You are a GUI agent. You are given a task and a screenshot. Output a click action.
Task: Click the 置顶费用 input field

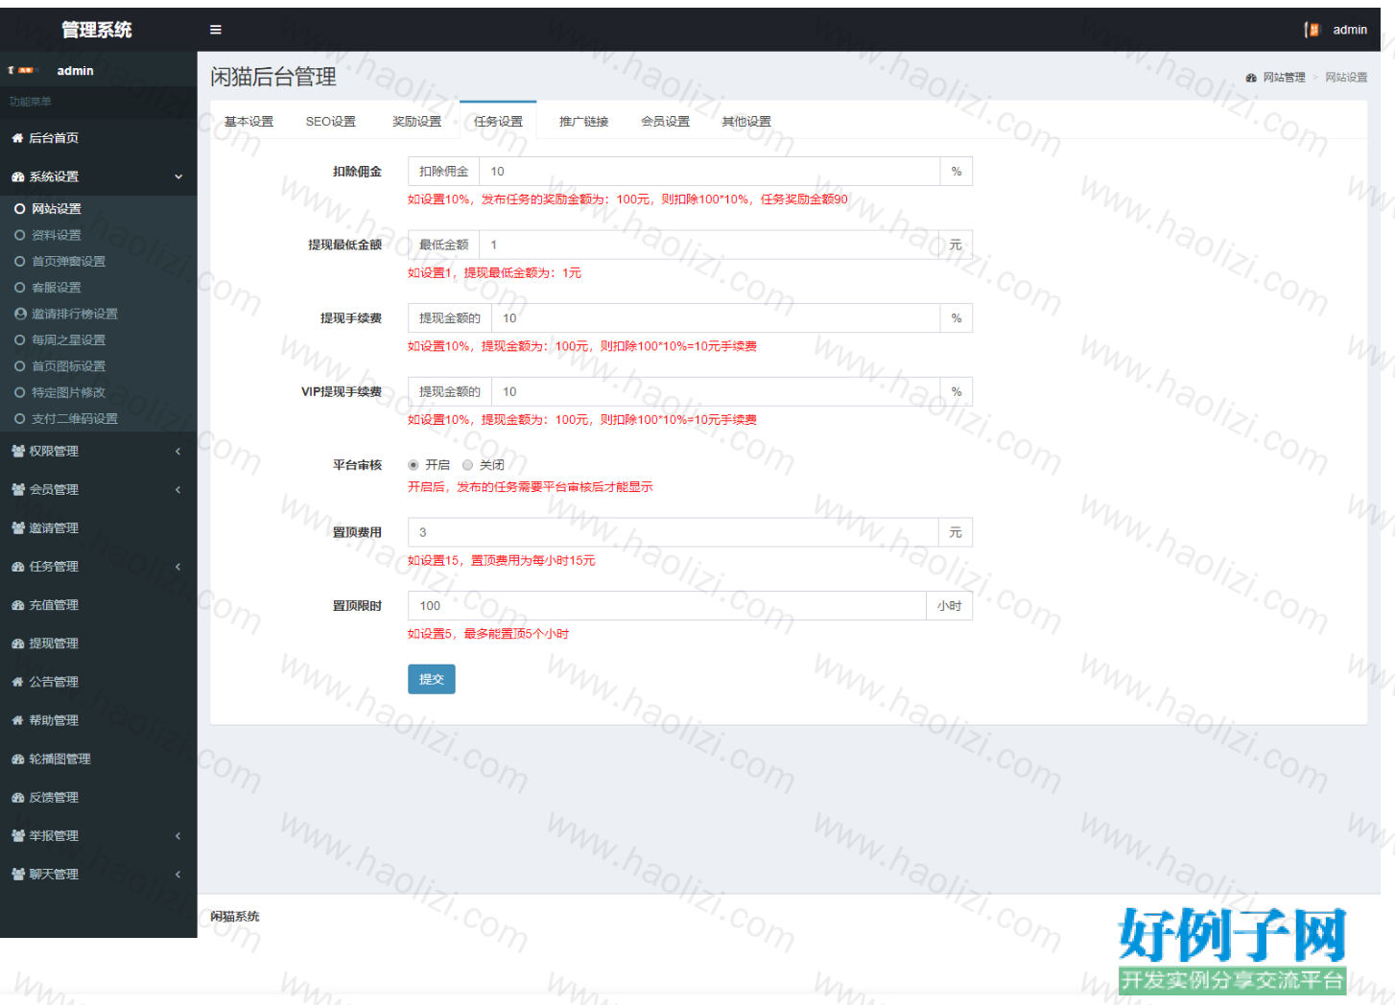click(x=673, y=532)
